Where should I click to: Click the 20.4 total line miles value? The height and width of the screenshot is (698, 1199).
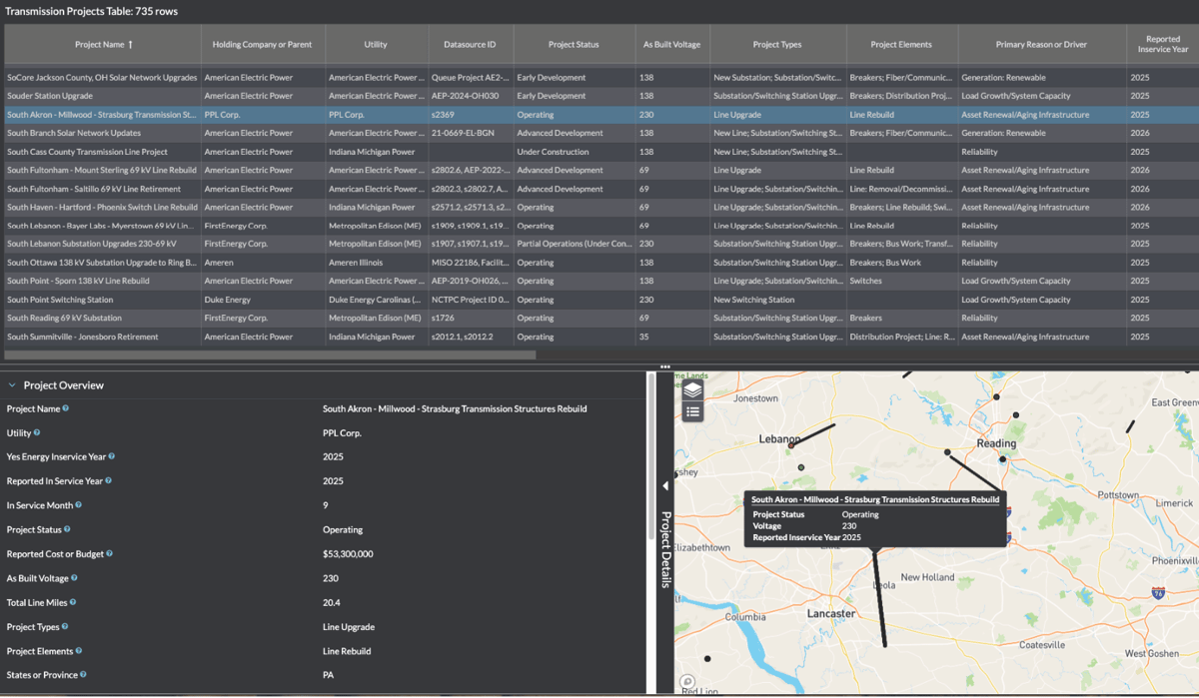(331, 602)
